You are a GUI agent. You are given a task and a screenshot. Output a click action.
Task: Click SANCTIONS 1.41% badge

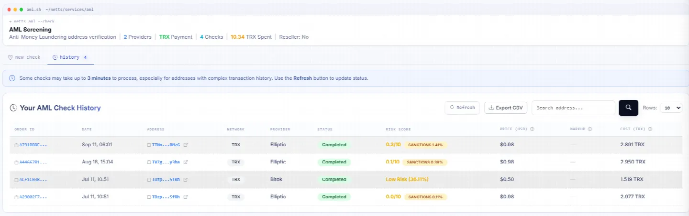click(x=426, y=145)
